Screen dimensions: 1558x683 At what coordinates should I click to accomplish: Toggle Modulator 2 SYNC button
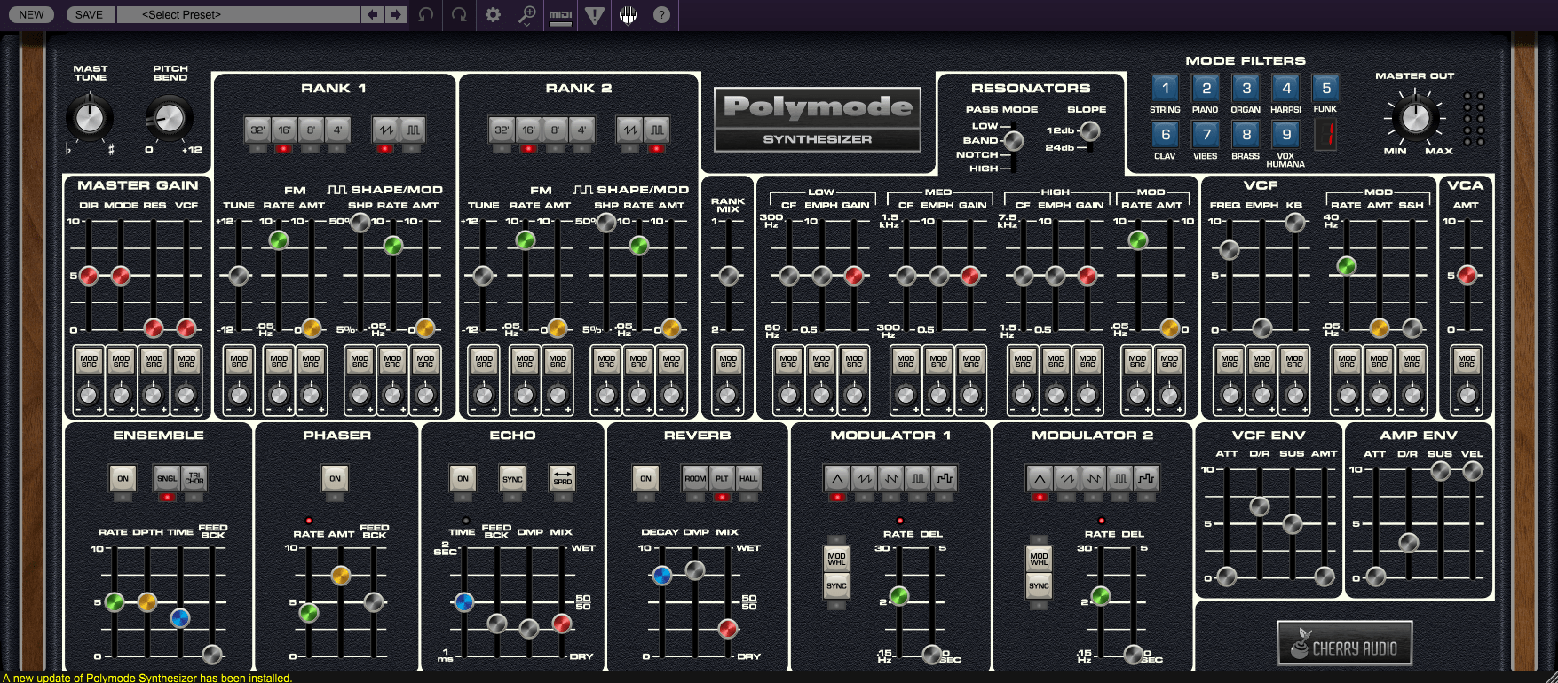[x=1039, y=586]
